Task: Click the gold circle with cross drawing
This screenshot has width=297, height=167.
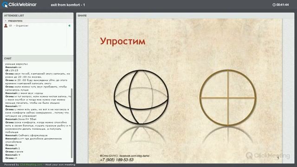Action: click(x=228, y=97)
